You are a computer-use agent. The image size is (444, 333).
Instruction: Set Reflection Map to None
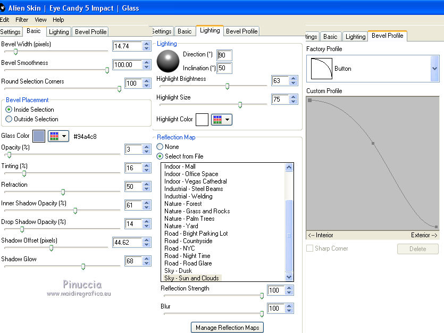[160, 147]
